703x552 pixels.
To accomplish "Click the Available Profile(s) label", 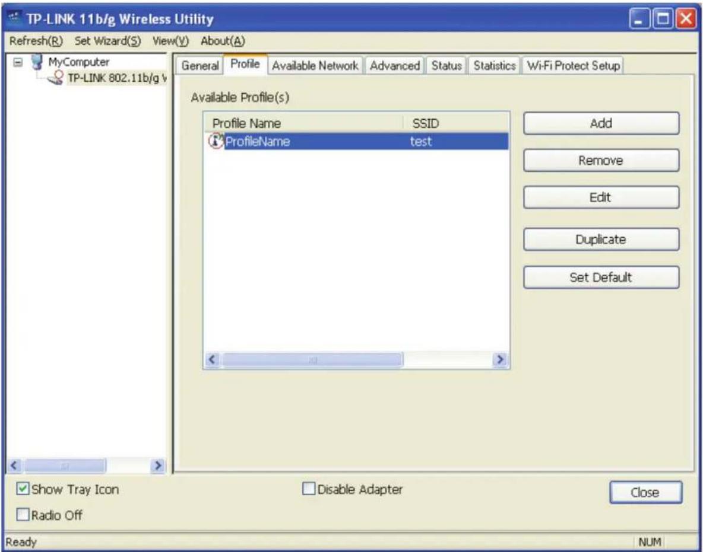I will [240, 97].
